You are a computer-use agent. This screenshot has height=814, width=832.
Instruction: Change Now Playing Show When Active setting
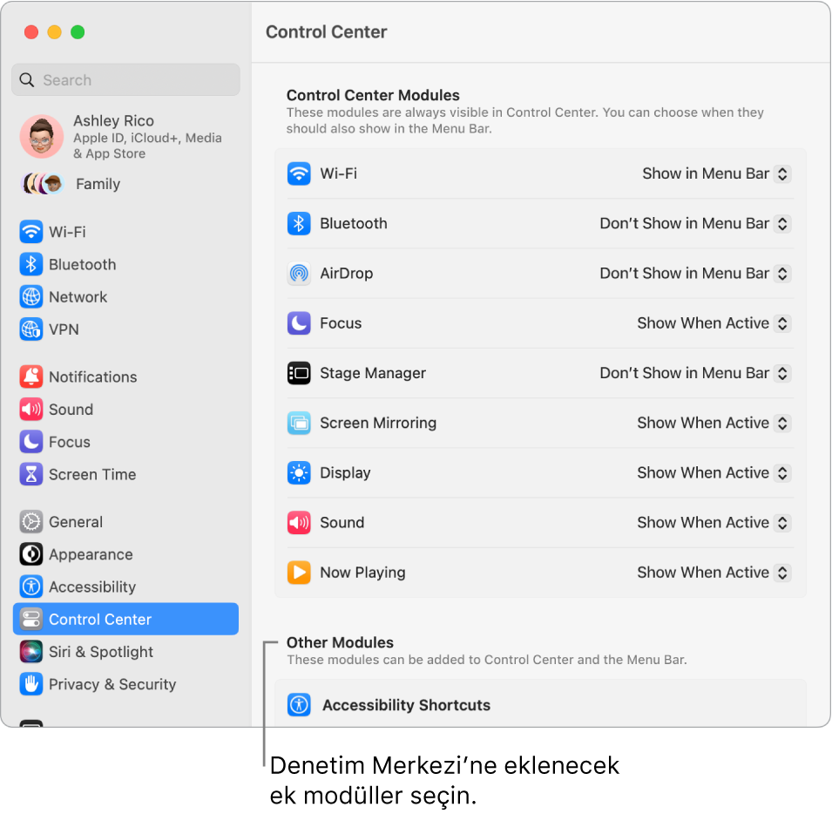(713, 573)
